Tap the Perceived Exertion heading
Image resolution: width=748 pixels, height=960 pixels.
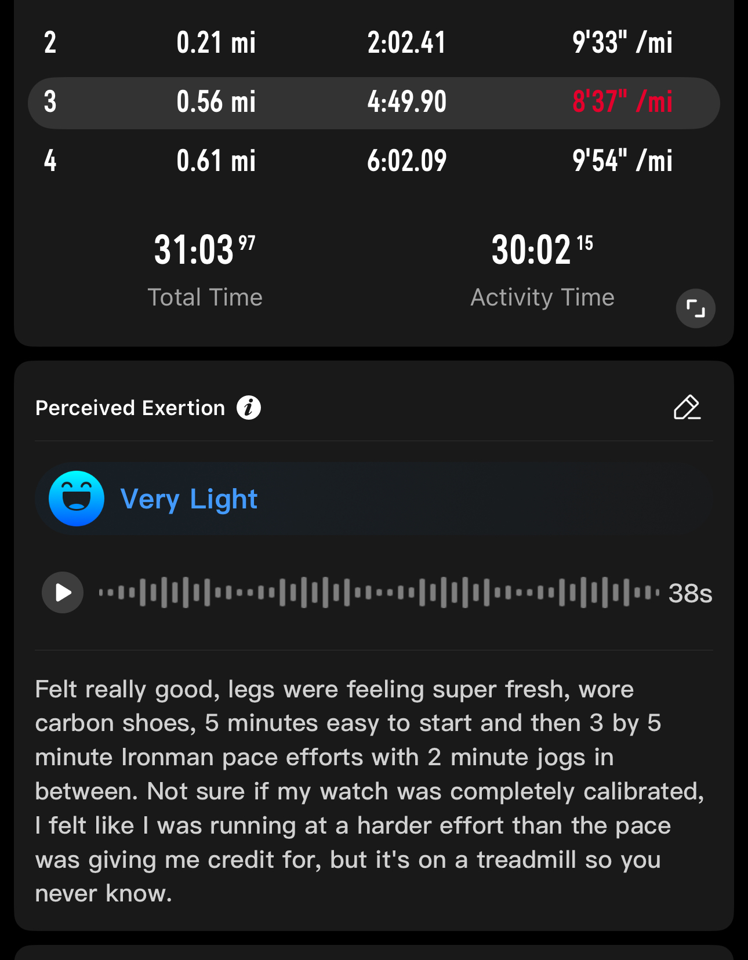[130, 408]
